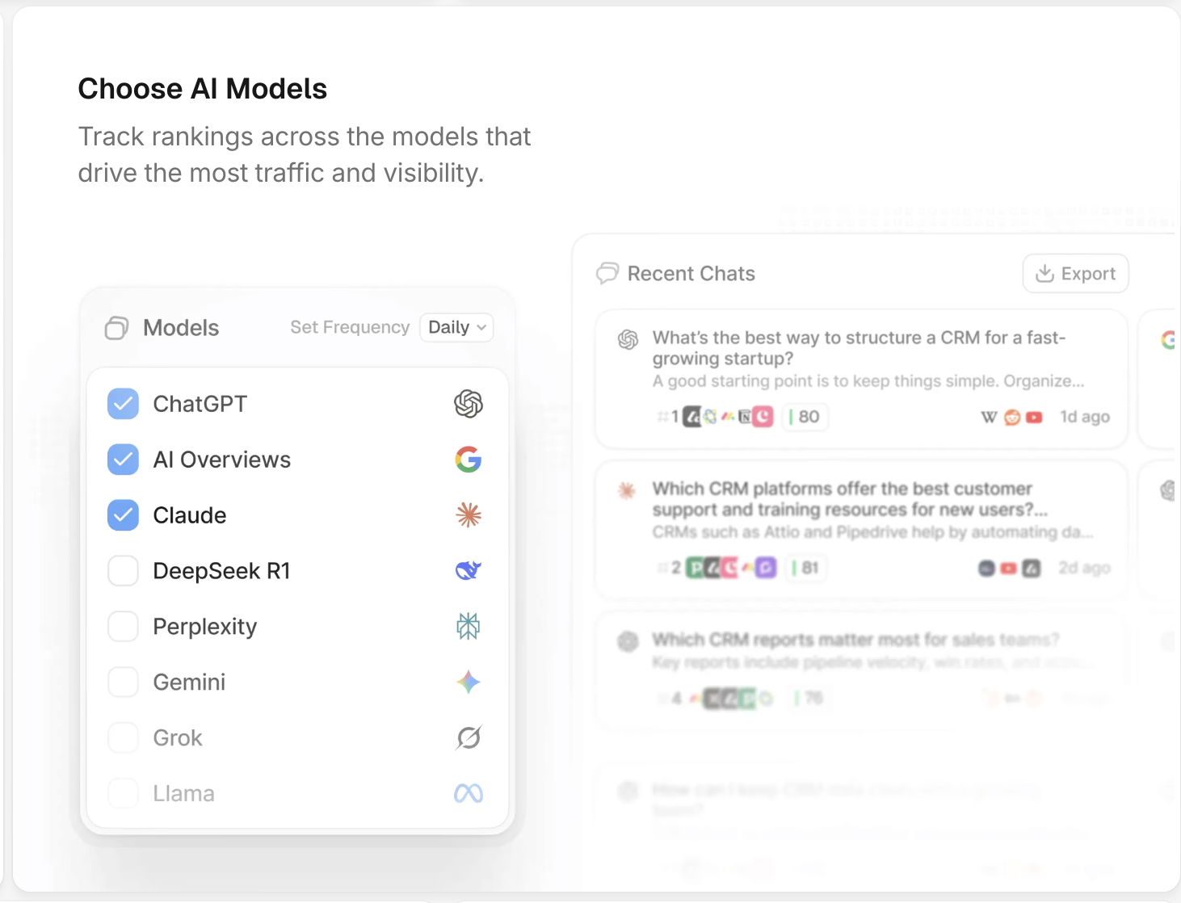
Task: Click the Perplexity logo icon
Action: click(469, 626)
